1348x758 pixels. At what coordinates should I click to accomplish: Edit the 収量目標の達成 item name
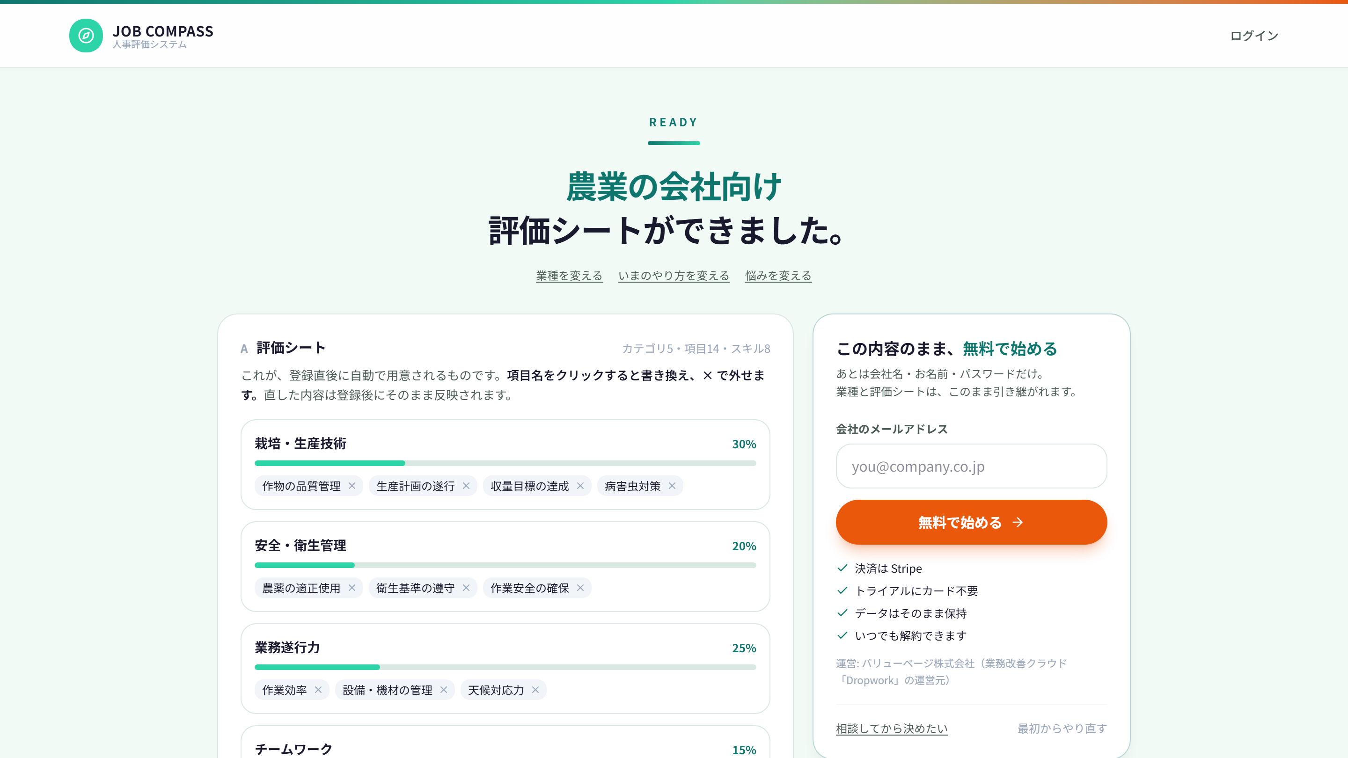coord(529,486)
